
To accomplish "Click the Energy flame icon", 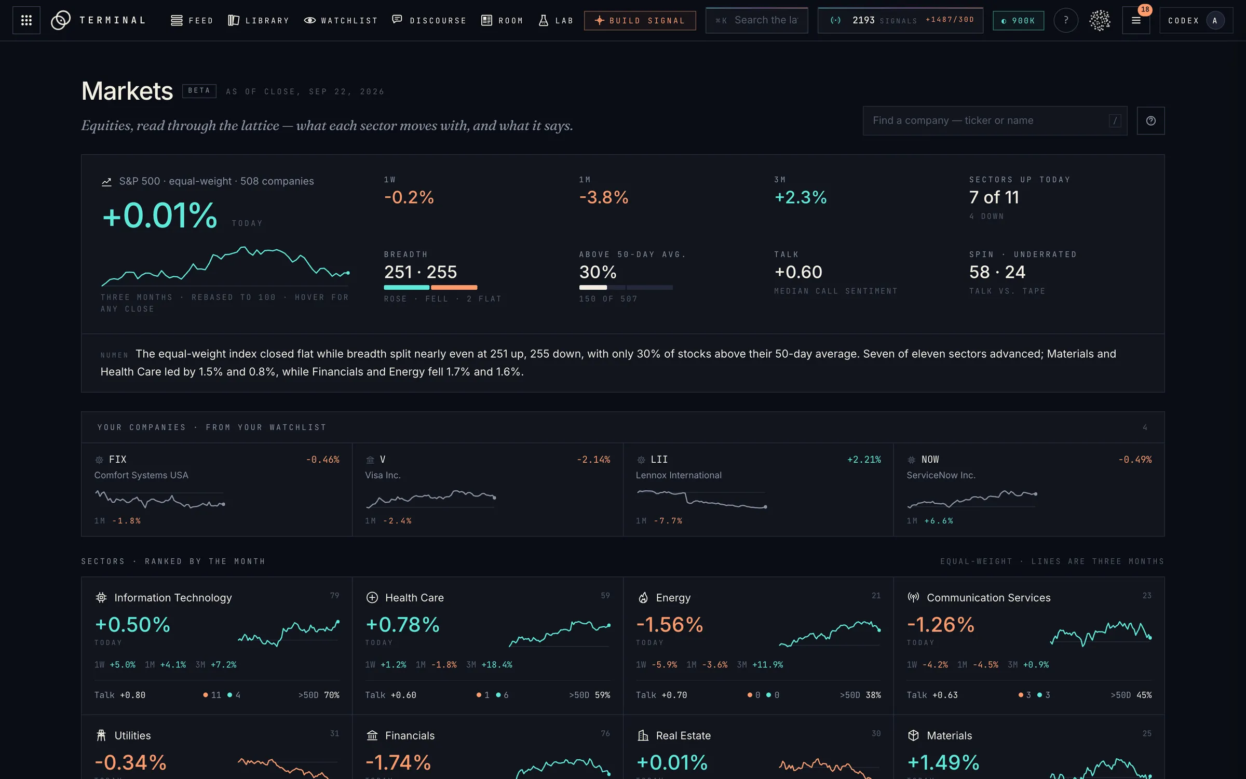I will pyautogui.click(x=643, y=597).
